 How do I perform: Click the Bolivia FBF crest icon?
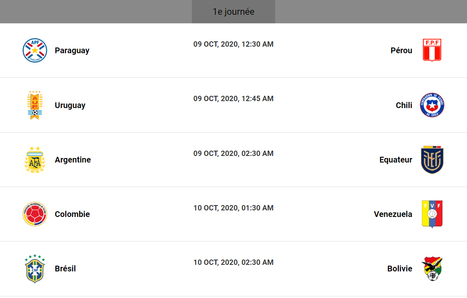[x=432, y=269]
